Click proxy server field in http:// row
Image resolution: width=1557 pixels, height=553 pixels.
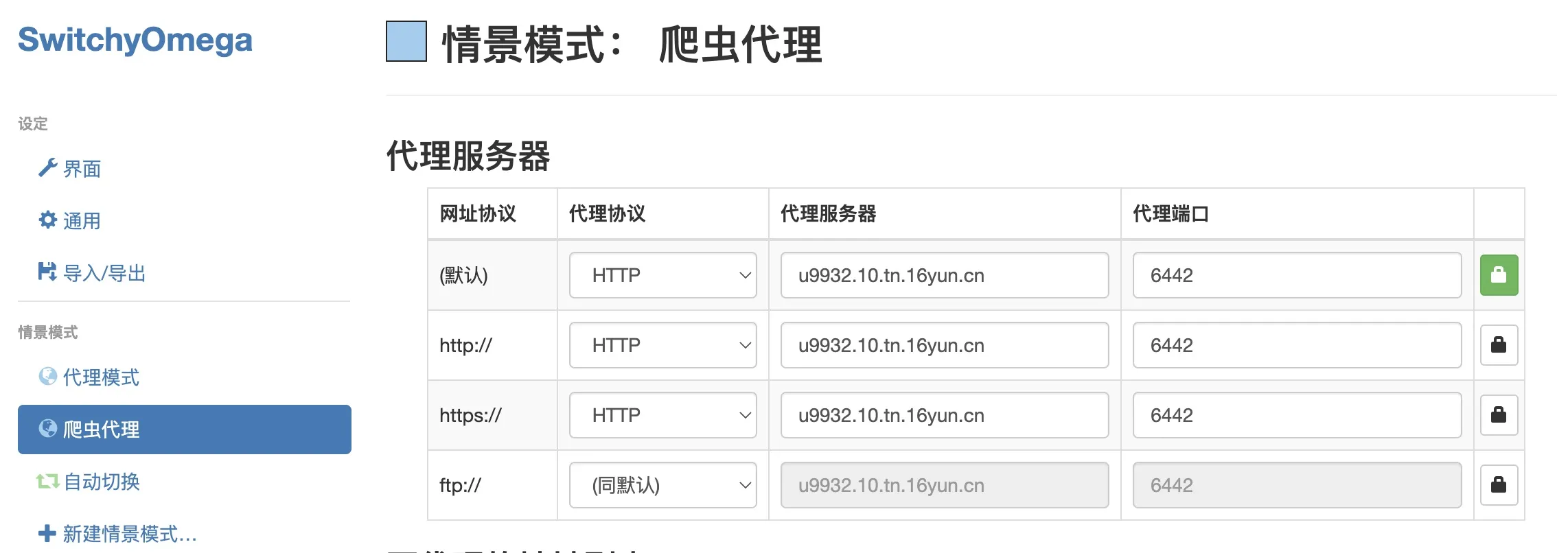click(x=945, y=345)
